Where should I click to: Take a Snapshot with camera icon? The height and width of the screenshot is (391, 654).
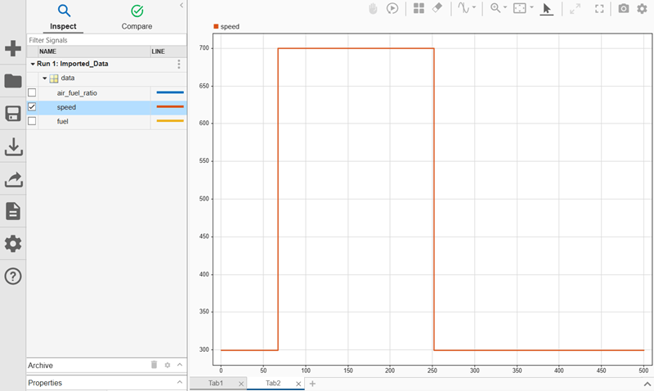(x=624, y=8)
